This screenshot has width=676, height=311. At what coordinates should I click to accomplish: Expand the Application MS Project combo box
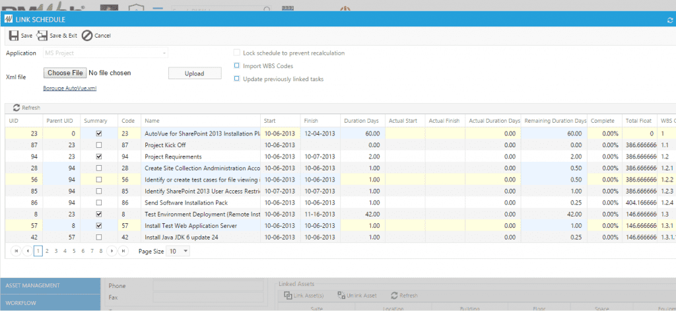click(106, 53)
